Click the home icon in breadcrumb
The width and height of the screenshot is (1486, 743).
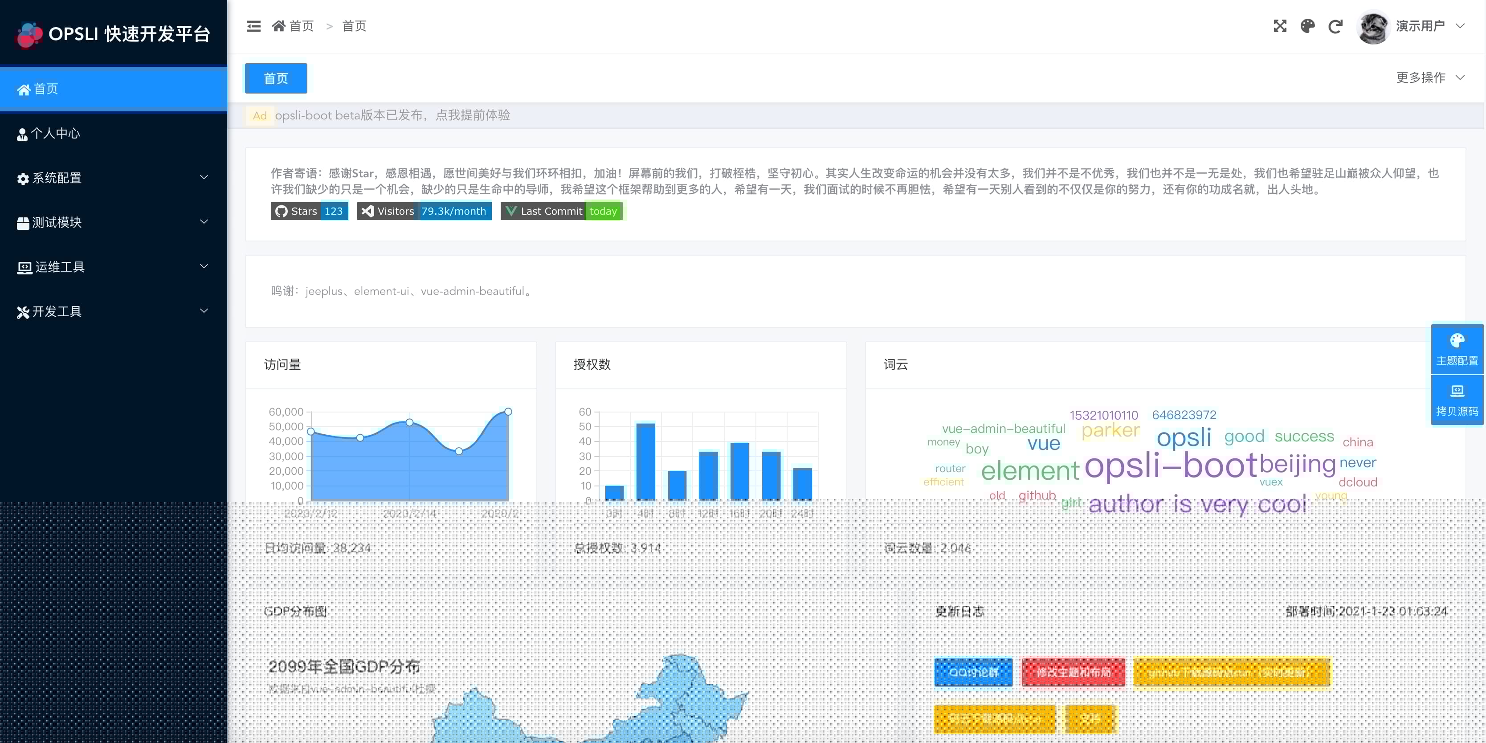coord(279,26)
